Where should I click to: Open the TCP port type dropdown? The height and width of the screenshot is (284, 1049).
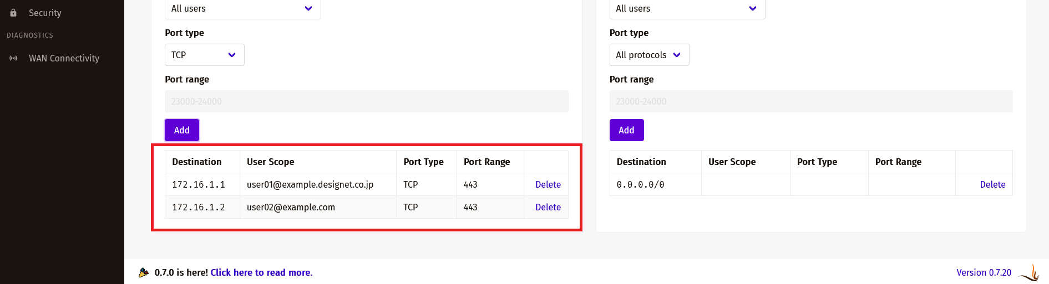click(x=205, y=55)
